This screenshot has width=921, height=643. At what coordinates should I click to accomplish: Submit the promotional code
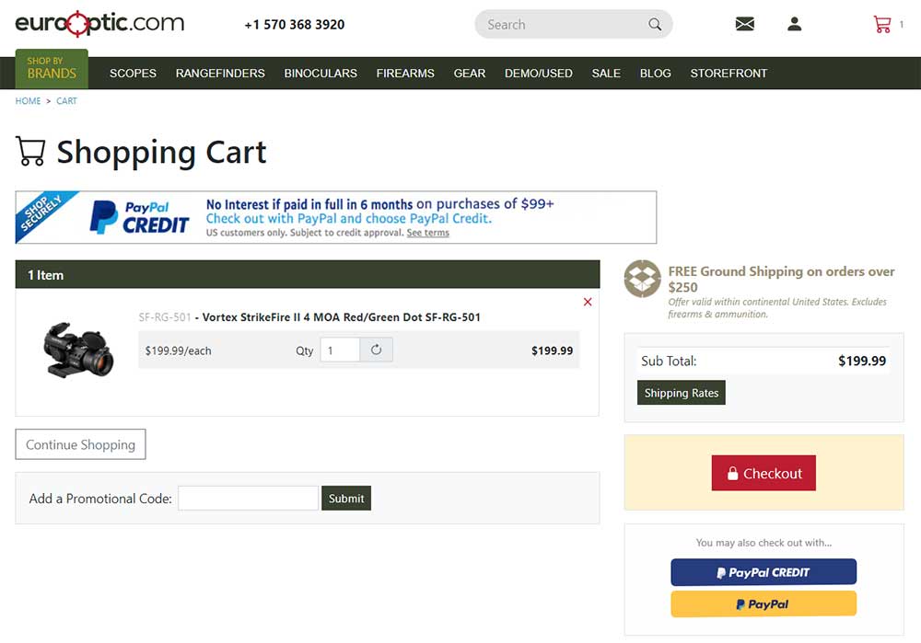346,499
